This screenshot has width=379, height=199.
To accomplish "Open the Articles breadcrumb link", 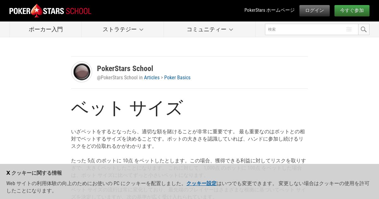I will (x=152, y=77).
